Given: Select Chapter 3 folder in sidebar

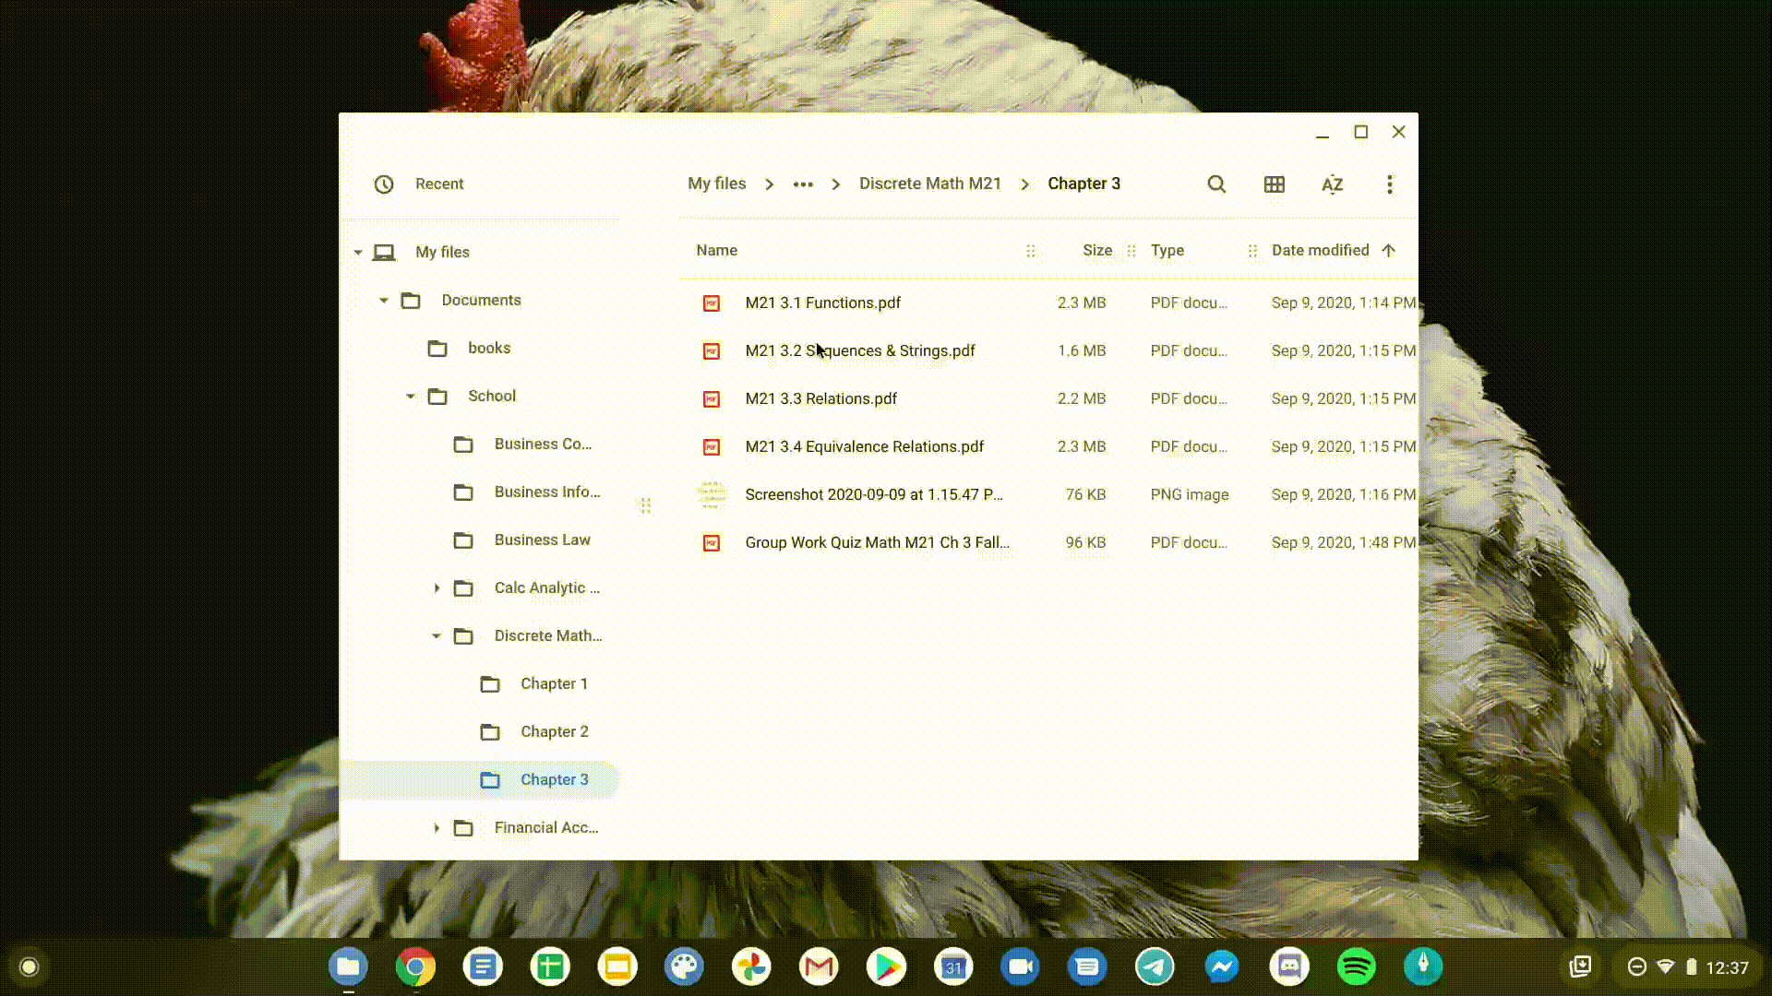Looking at the screenshot, I should (x=479, y=780).
